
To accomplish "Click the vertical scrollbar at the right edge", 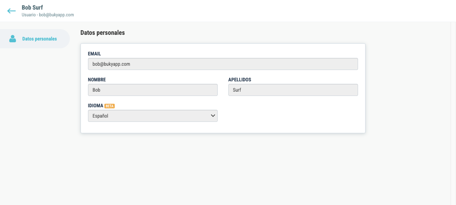I will point(453,113).
